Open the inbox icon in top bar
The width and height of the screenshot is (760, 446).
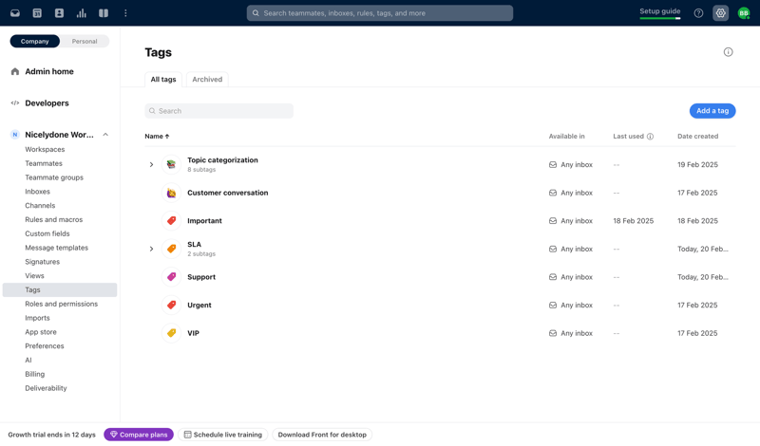point(15,13)
